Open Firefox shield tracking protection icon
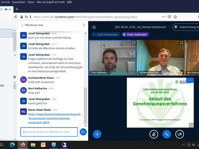 (x=16, y=17)
